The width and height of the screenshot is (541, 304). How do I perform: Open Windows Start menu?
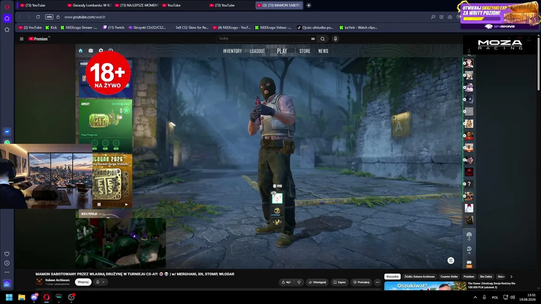9,297
